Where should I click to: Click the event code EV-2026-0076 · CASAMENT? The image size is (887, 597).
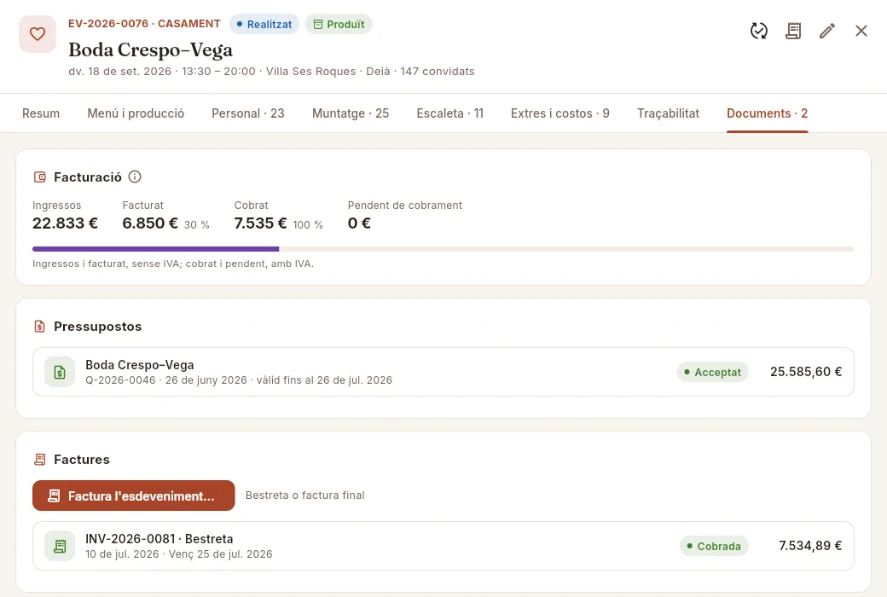[144, 24]
